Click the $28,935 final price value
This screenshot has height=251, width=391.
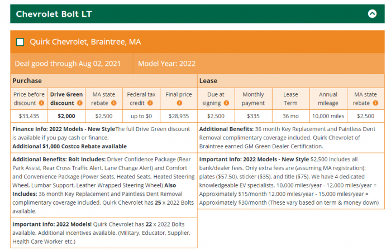179,116
